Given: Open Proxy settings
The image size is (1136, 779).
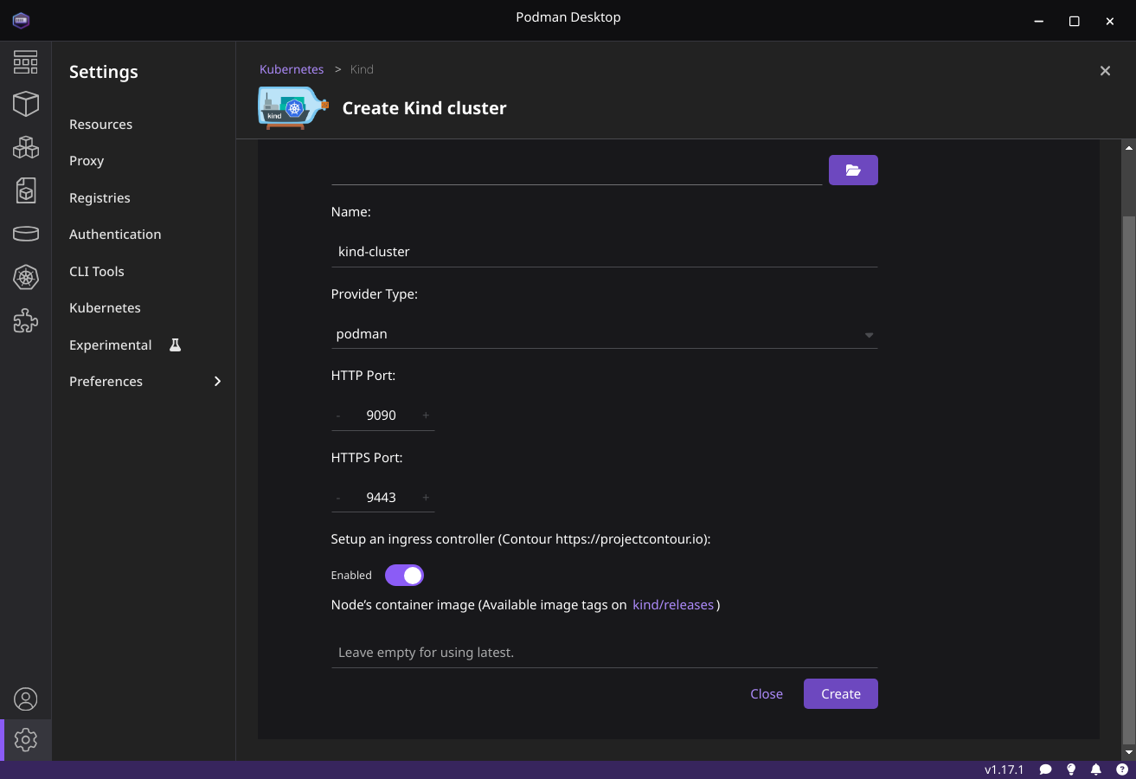Looking at the screenshot, I should pyautogui.click(x=87, y=161).
